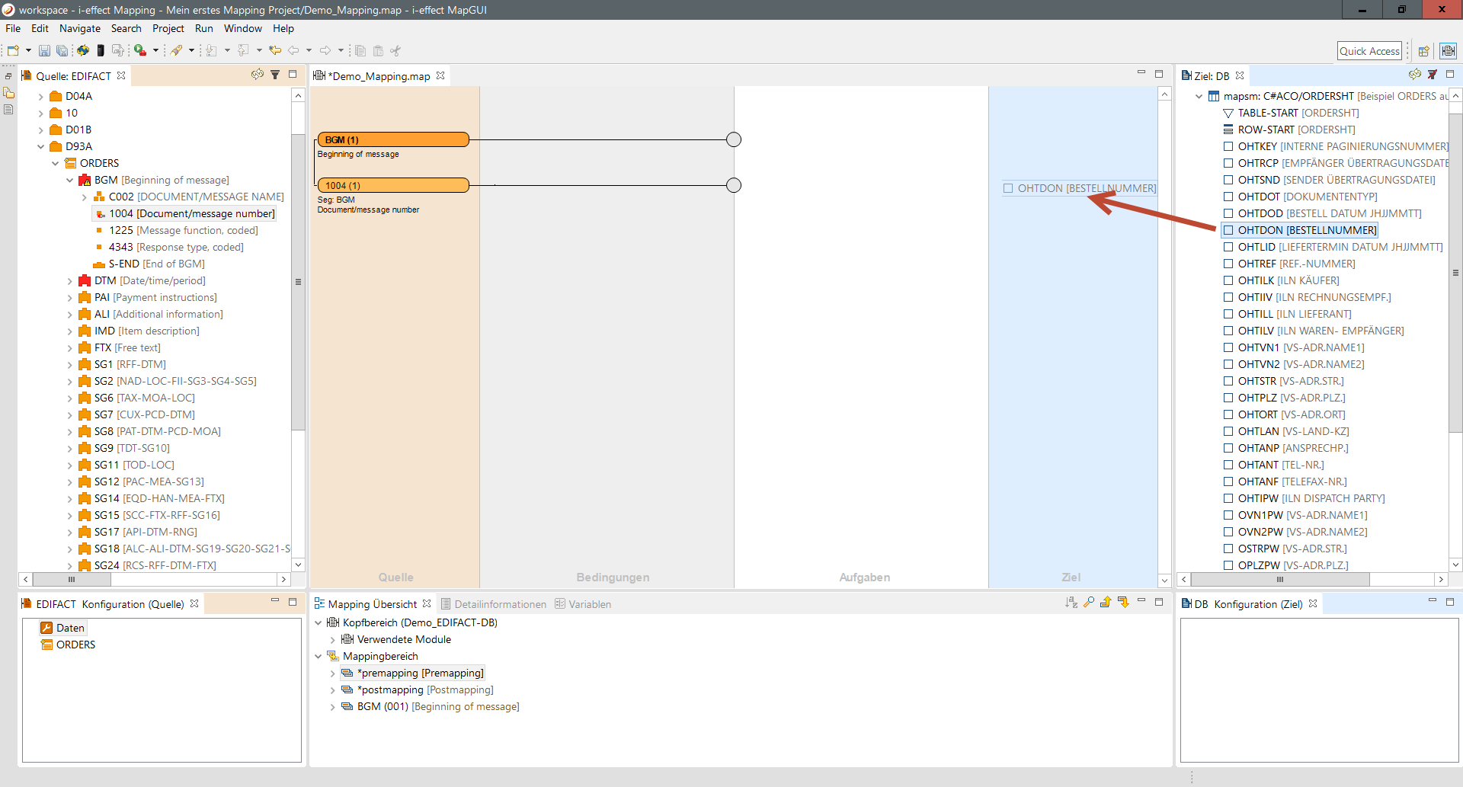Screen dimensions: 1463x787
Task: Expand the D04A folder in source tree
Action: (41, 97)
